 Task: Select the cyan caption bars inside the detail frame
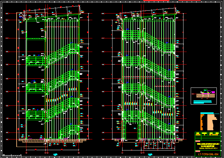coord(202,102)
